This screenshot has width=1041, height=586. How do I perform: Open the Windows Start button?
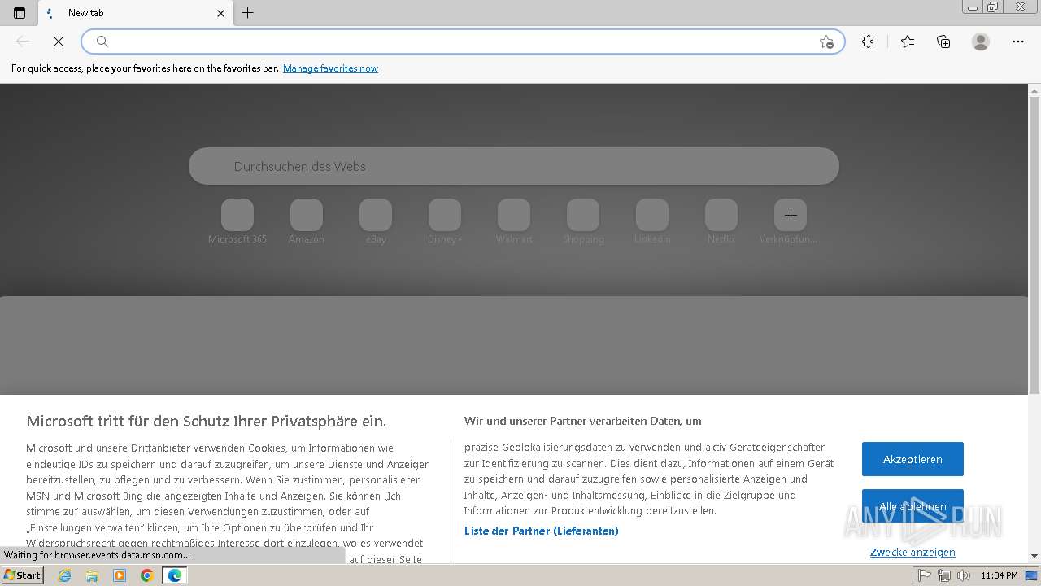pos(23,575)
